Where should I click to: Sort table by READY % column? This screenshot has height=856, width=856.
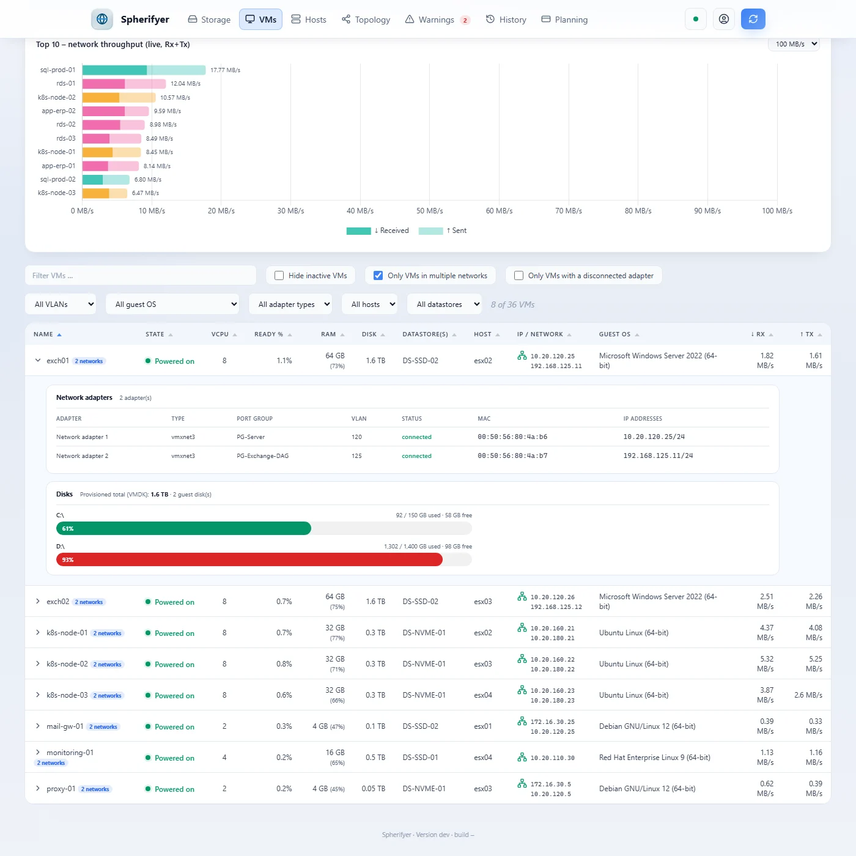click(x=273, y=334)
